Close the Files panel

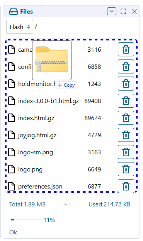coord(134,11)
